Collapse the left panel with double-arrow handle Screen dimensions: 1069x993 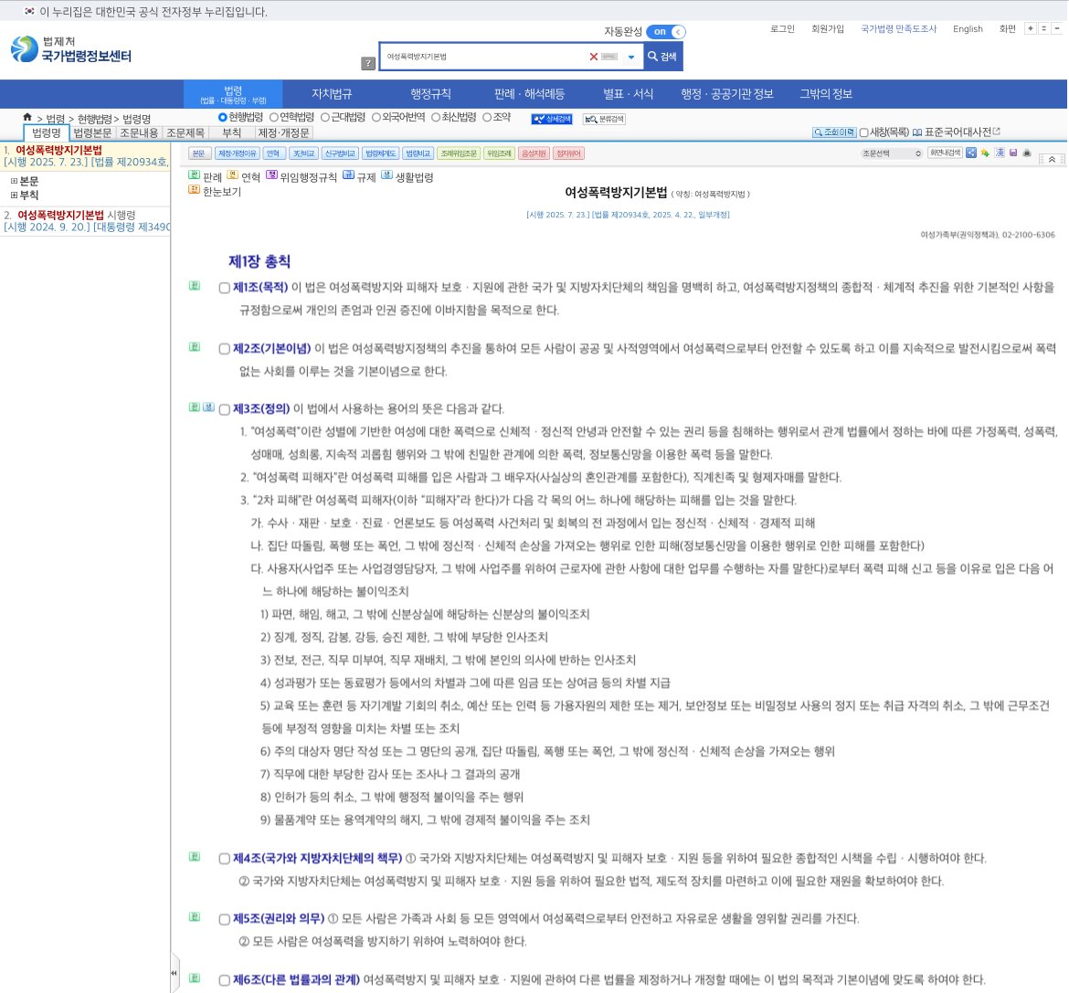tap(174, 973)
